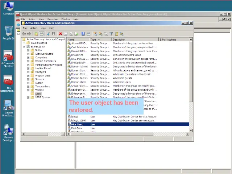The image size is (232, 174).
Task: Expand the TestOU node
Action: pos(28,90)
